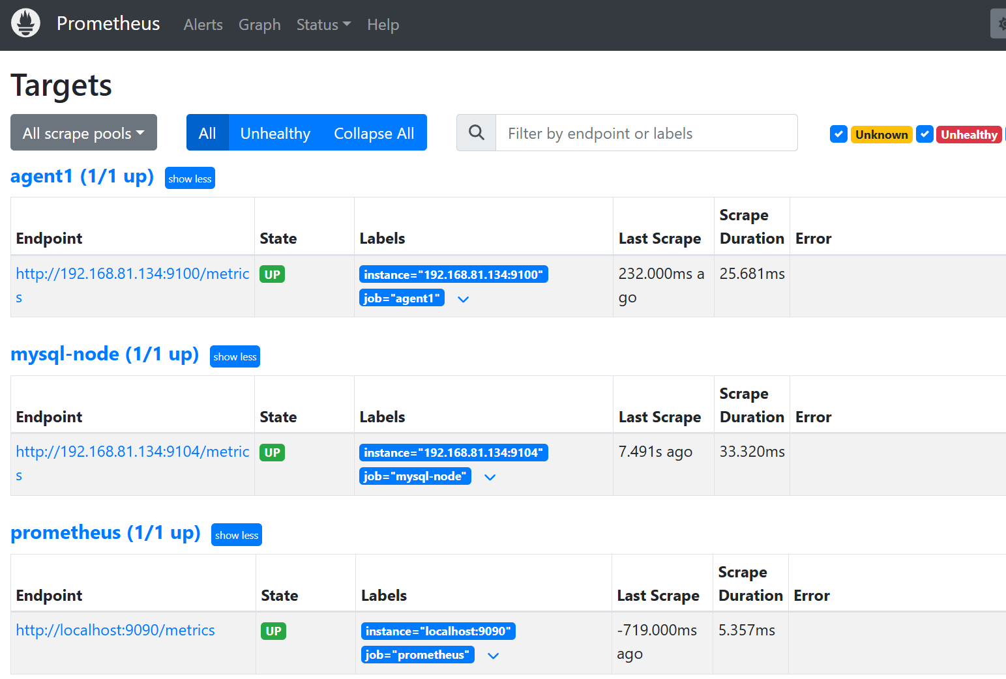This screenshot has width=1006, height=679.
Task: Click the 25.681ms scrape duration value
Action: coord(752,274)
